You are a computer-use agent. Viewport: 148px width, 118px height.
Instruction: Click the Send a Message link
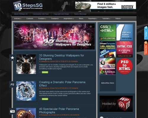point(81,14)
